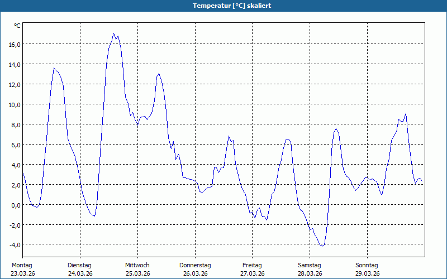Click the date 29.03.26
Image resolution: width=447 pixels, height=279 pixels.
coord(368,274)
